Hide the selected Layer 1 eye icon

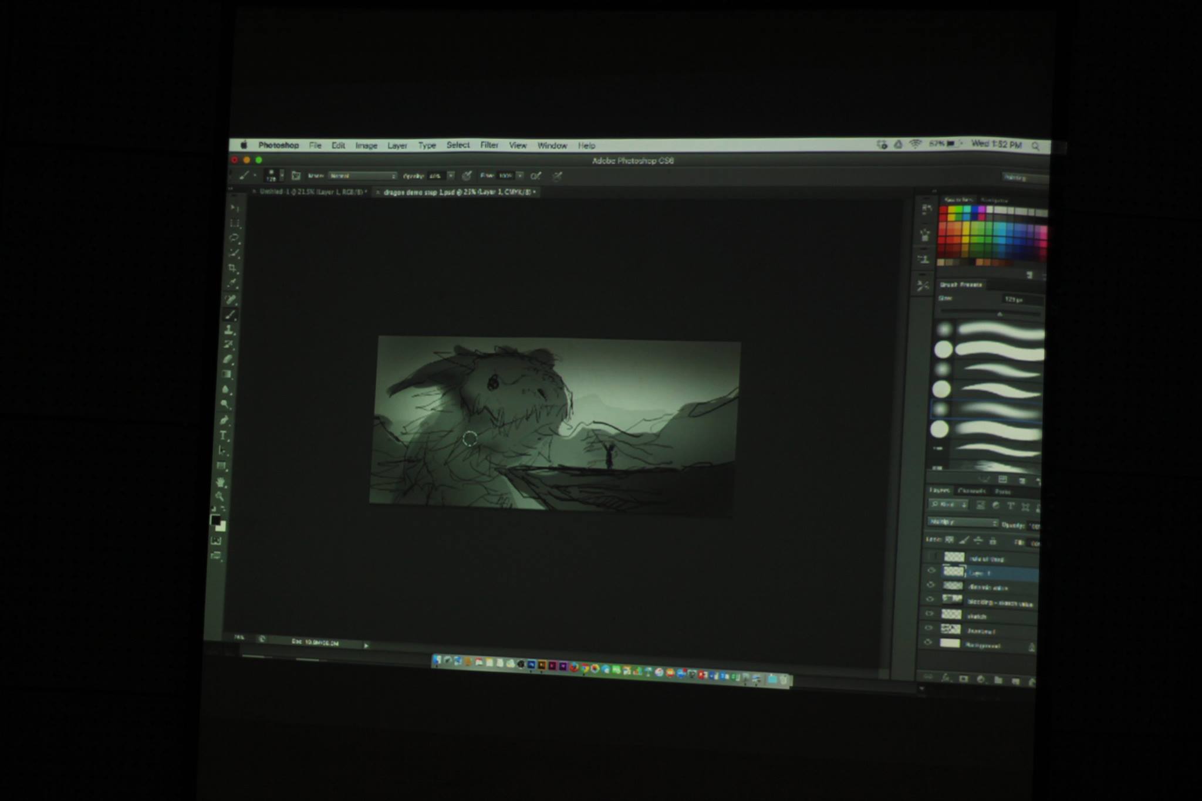tap(931, 570)
